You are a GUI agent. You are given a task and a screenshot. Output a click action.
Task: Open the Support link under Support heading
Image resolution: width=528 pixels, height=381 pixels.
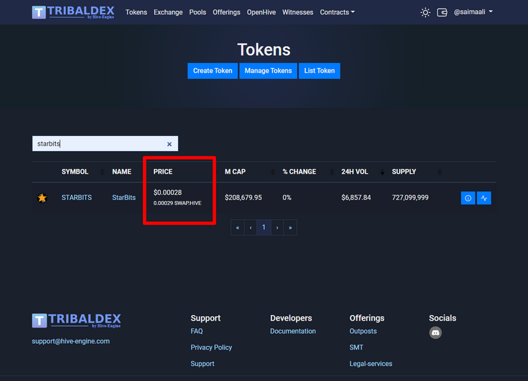pos(202,364)
